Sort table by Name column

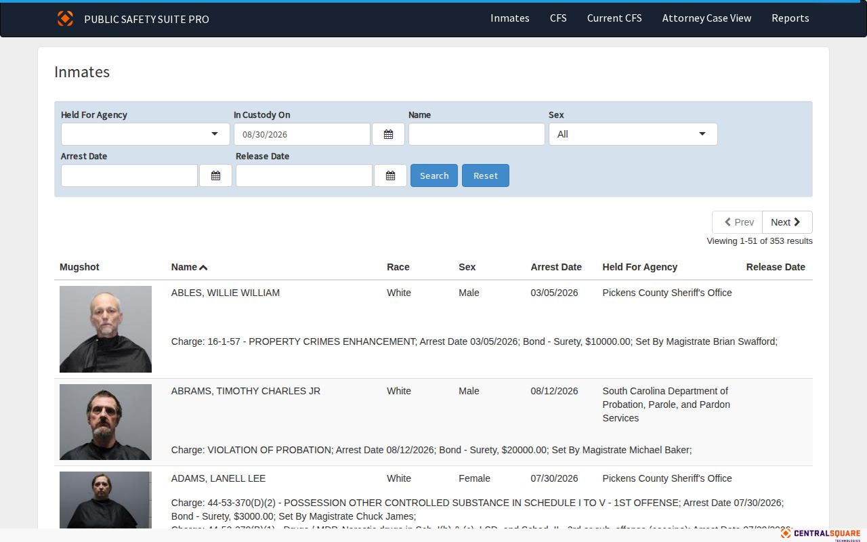tap(189, 267)
